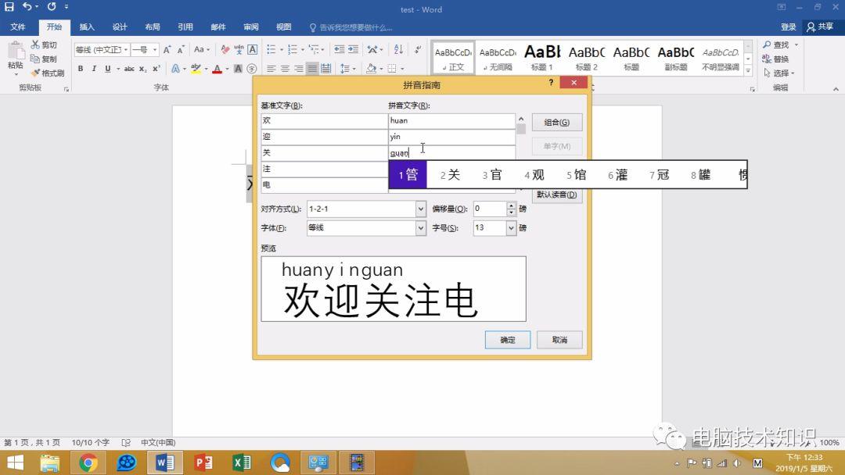Click the Shading paint bucket icon

(x=372, y=68)
